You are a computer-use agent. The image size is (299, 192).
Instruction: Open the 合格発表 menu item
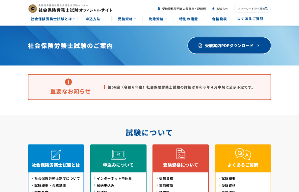click(x=219, y=19)
